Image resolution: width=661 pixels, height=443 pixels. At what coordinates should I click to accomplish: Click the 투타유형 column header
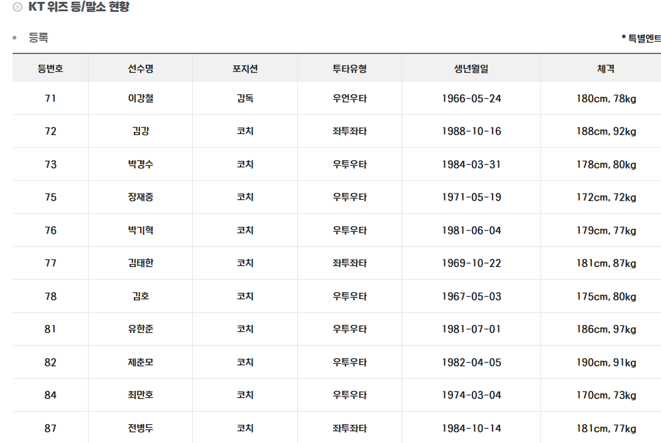(x=349, y=68)
